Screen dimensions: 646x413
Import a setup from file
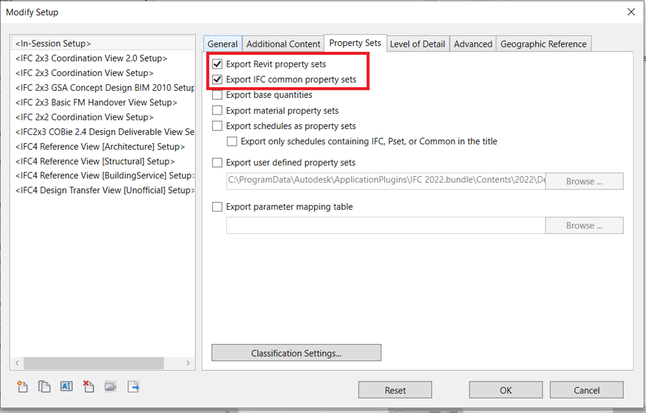[x=110, y=386]
